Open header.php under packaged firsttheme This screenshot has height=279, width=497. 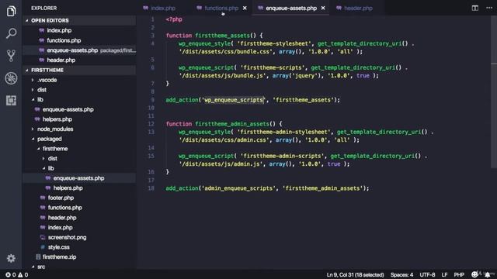[x=62, y=218]
